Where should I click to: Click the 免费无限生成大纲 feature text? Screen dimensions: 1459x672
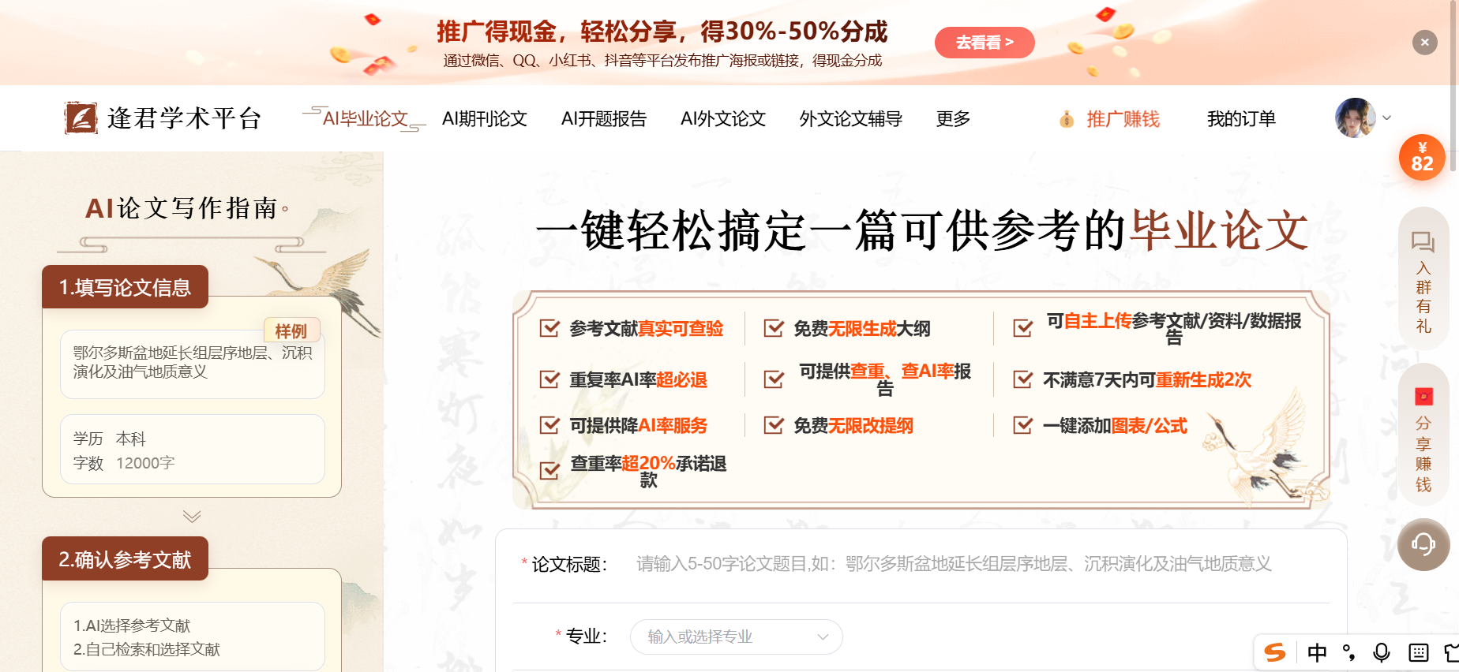point(862,329)
